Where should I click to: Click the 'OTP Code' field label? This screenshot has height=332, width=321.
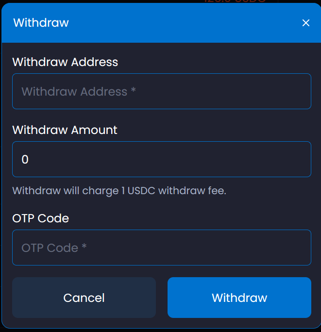pyautogui.click(x=40, y=218)
